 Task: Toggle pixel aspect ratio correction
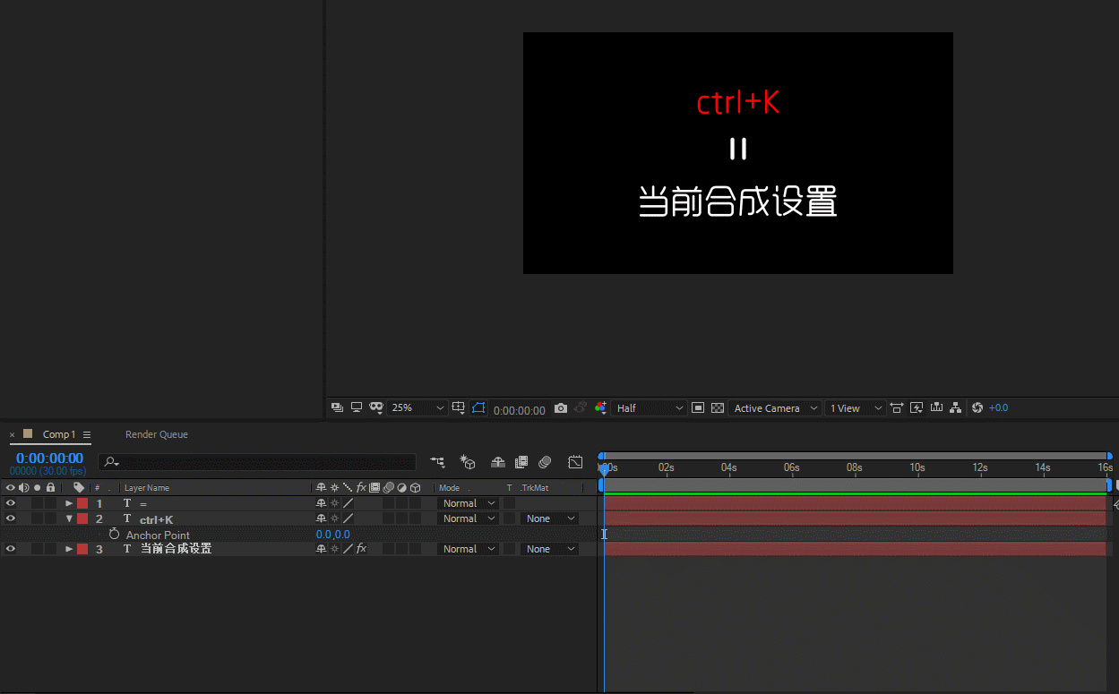897,407
